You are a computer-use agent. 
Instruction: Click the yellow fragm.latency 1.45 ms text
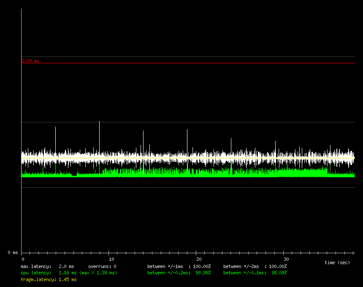pos(49,279)
